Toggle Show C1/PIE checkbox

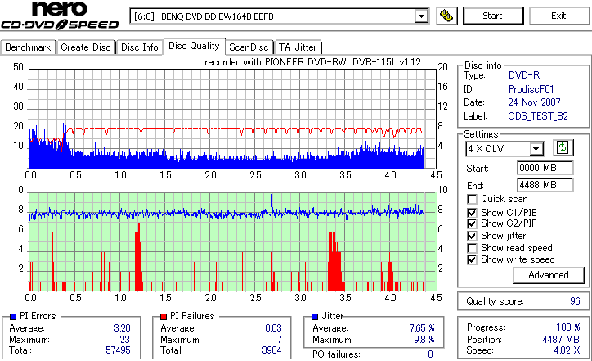(472, 213)
